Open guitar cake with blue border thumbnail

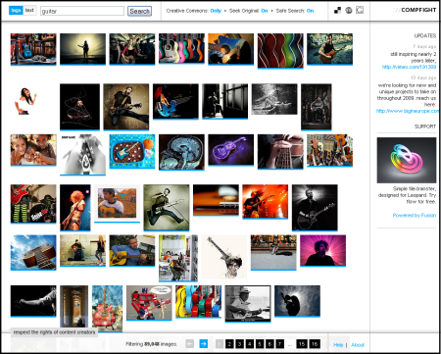[132, 151]
